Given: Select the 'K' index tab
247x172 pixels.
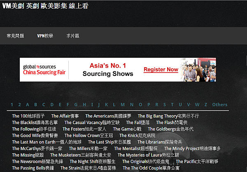Looking at the screenshot, I should 107,105.
